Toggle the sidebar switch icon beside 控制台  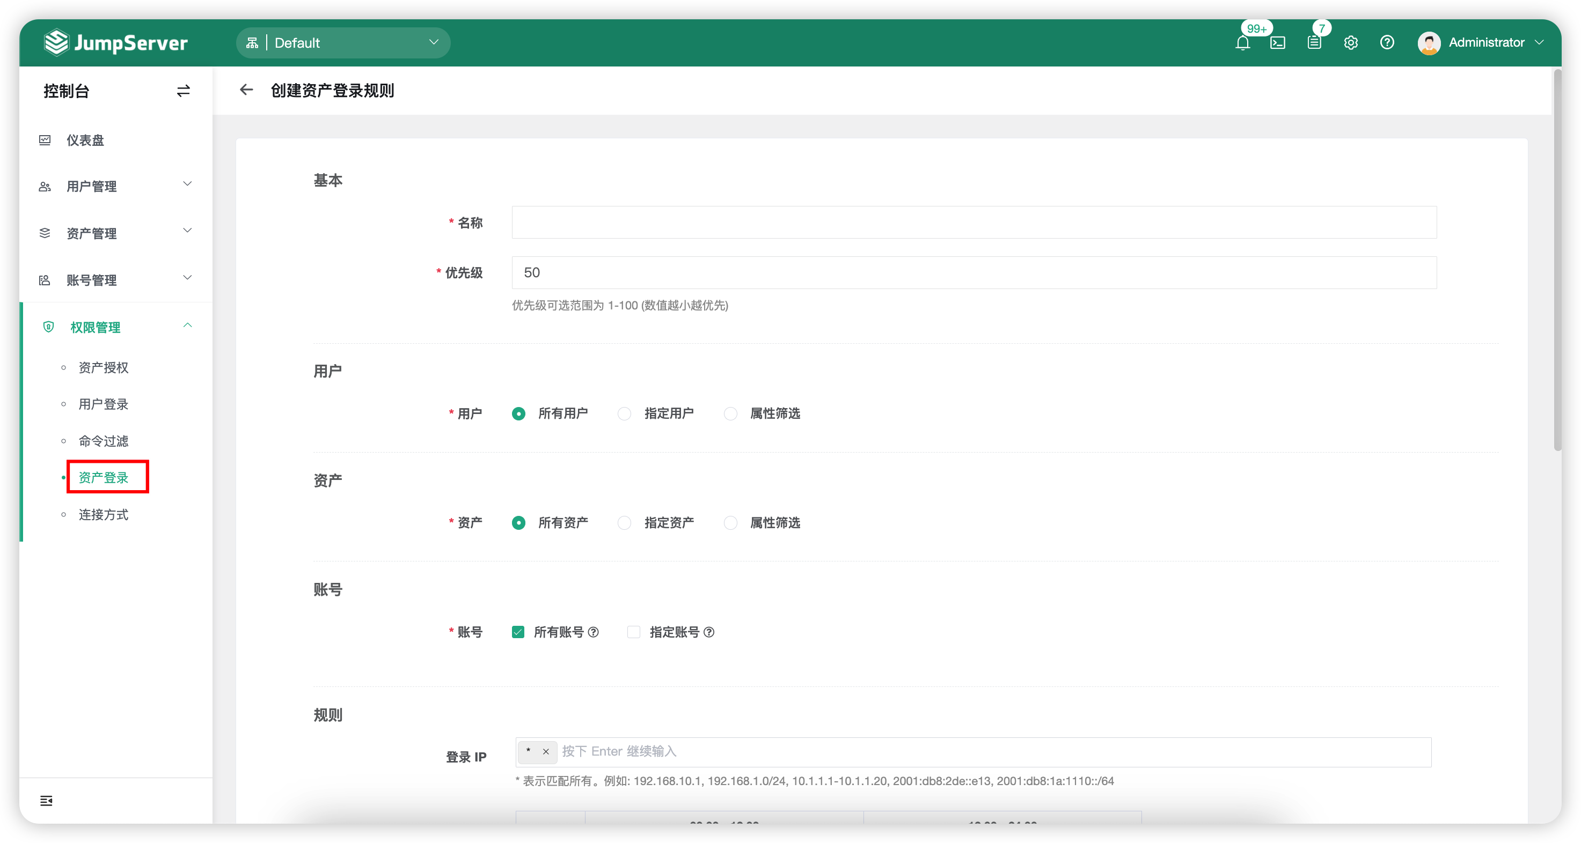click(183, 90)
